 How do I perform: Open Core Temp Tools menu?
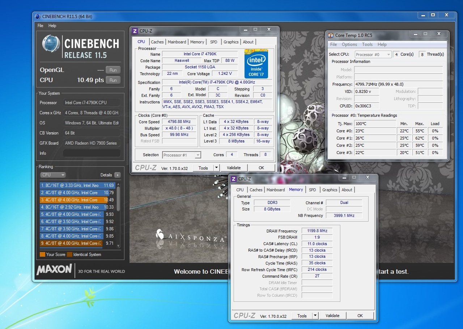[x=367, y=44]
